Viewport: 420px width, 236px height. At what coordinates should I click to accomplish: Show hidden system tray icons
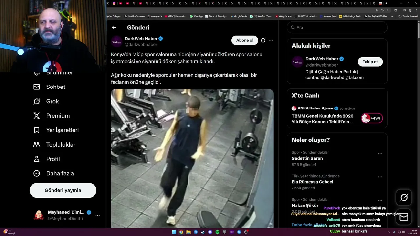pos(389,232)
